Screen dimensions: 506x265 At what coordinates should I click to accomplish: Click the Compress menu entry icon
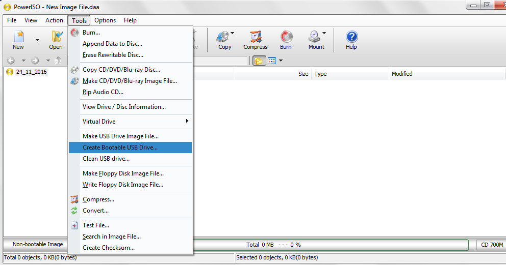[x=74, y=199]
